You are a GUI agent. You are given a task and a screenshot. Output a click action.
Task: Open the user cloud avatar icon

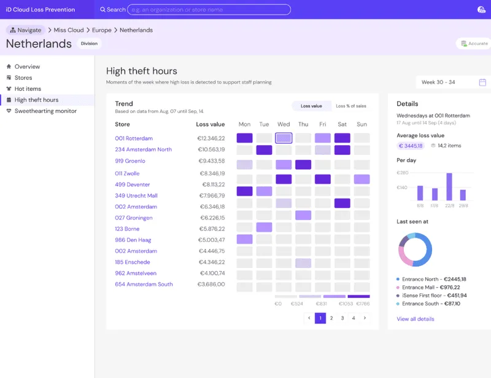tap(481, 10)
